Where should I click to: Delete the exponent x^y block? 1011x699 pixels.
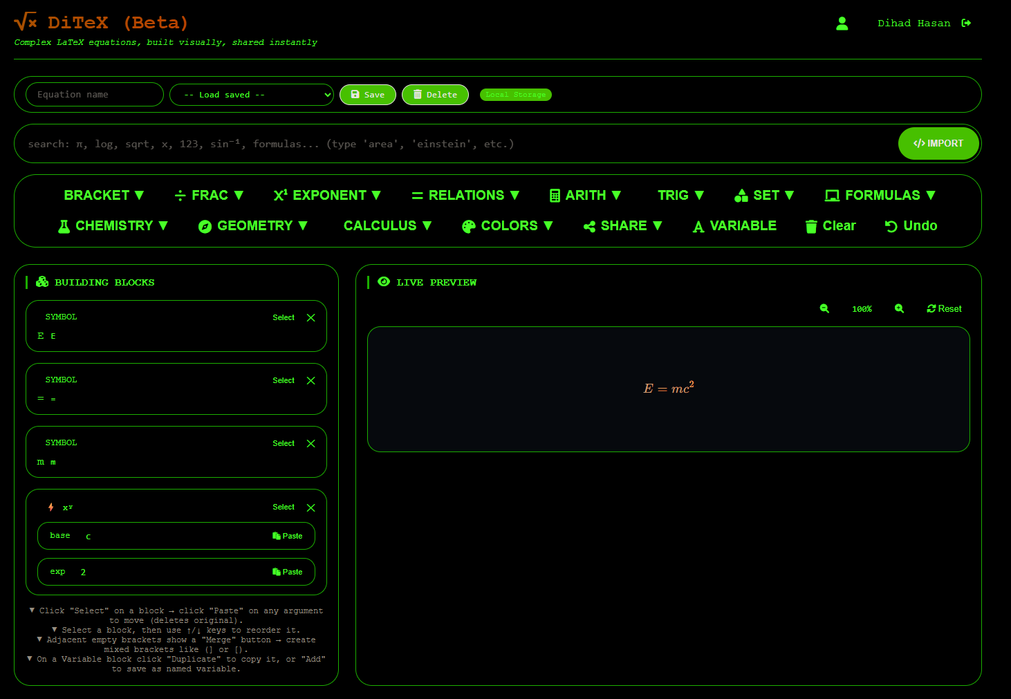[x=310, y=507]
